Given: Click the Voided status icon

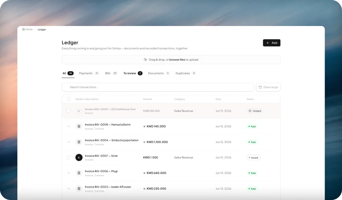Looking at the screenshot, I should 250,111.
